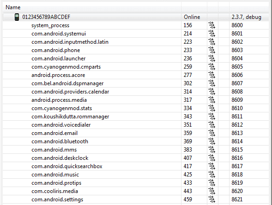Click the debug icon in the android.process.acore row
The width and height of the screenshot is (272, 205).
pyautogui.click(x=212, y=75)
